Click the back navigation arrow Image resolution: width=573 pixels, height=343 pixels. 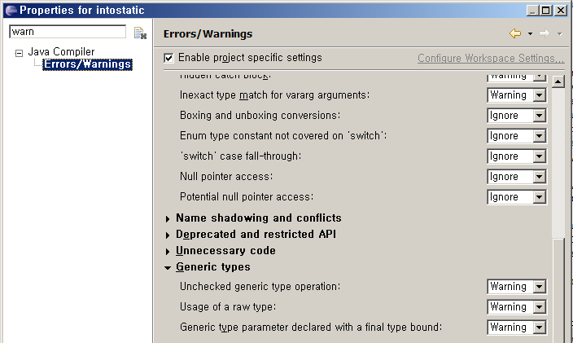[x=515, y=33]
